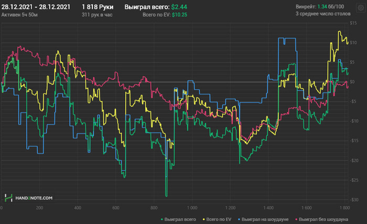367x224 pixels.
Task: Click the 400 mark on horizontal axis
Action: pos(78,208)
